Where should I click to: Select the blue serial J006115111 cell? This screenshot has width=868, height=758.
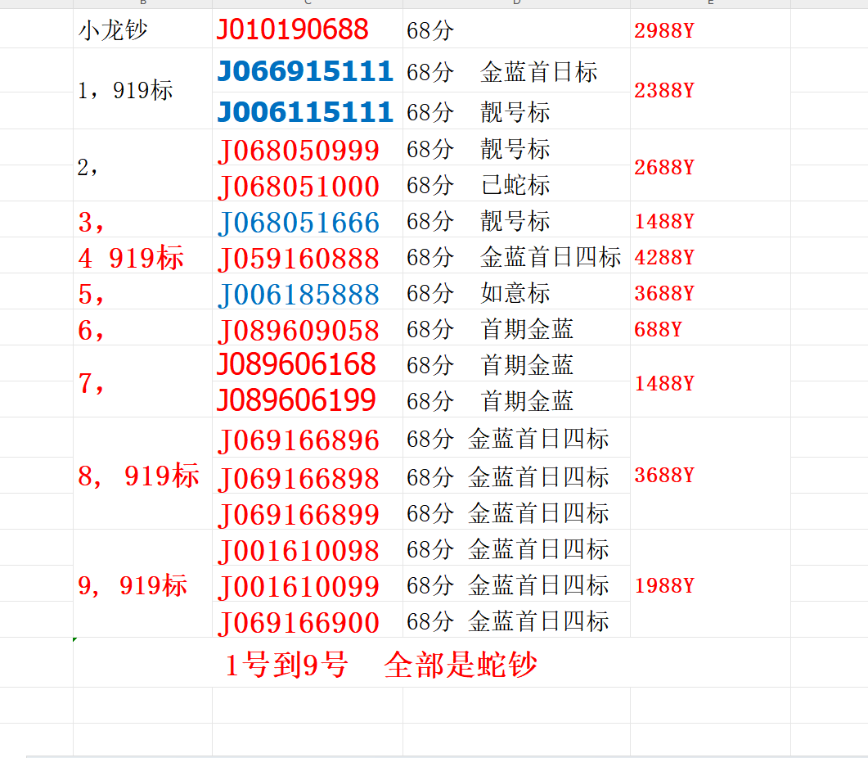coord(304,111)
